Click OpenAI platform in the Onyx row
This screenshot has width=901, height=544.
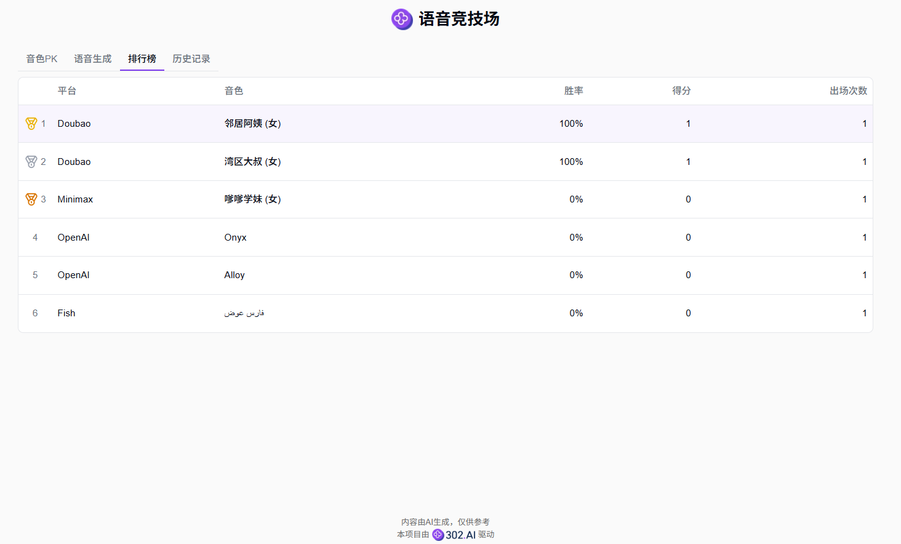coord(74,238)
